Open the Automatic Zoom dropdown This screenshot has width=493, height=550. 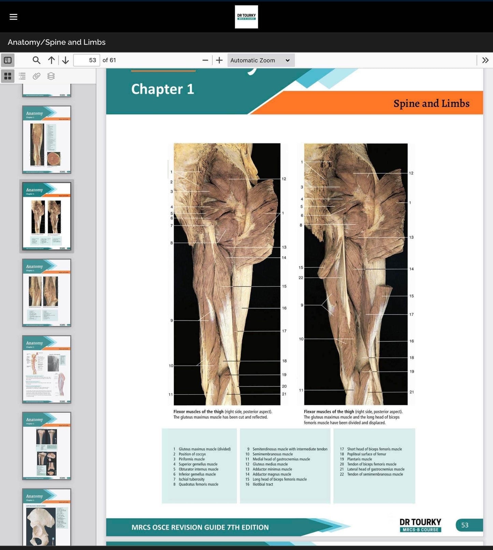point(261,60)
